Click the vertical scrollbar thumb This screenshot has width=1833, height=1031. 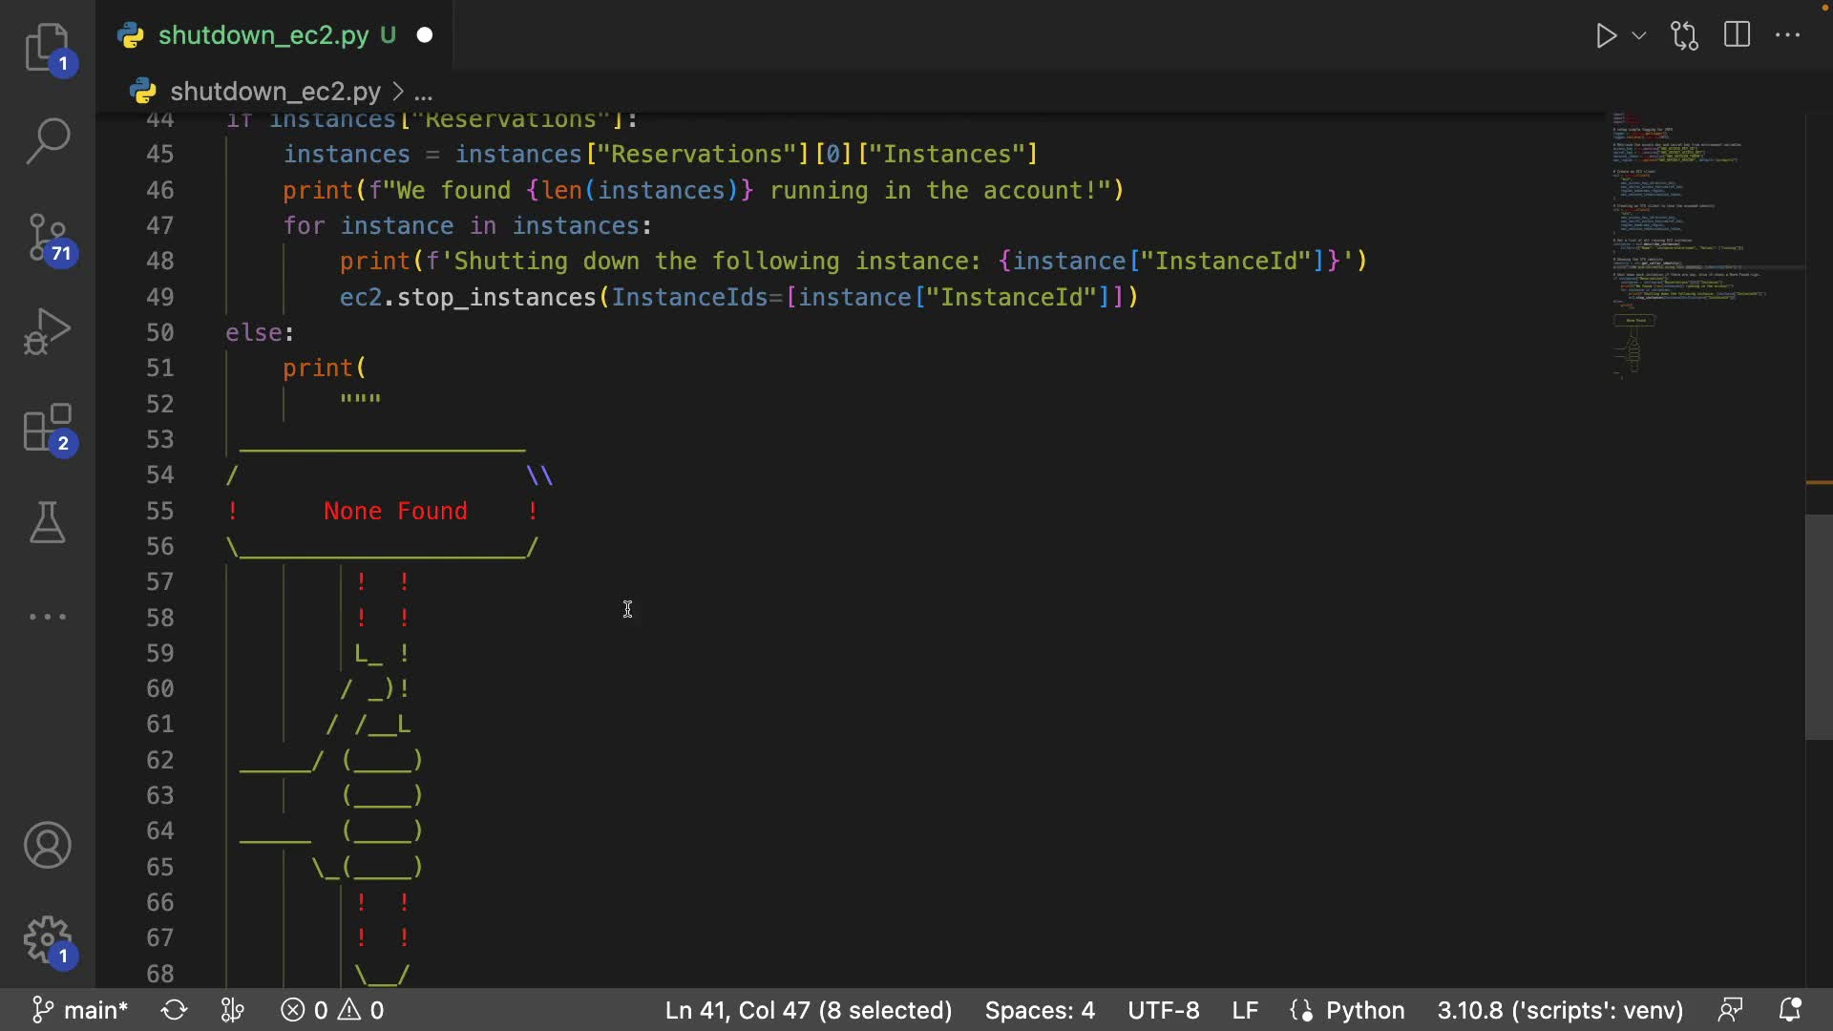coord(1818,626)
